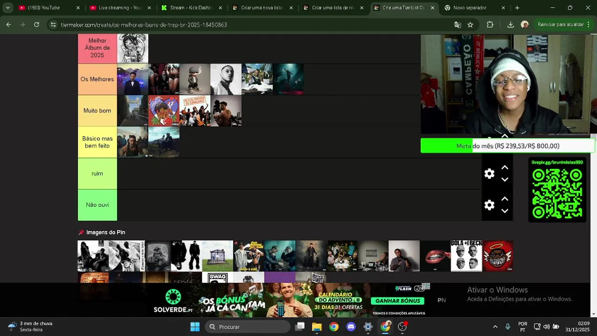This screenshot has height=336, width=597.
Task: Open File Explorer from the taskbar
Action: [317, 327]
